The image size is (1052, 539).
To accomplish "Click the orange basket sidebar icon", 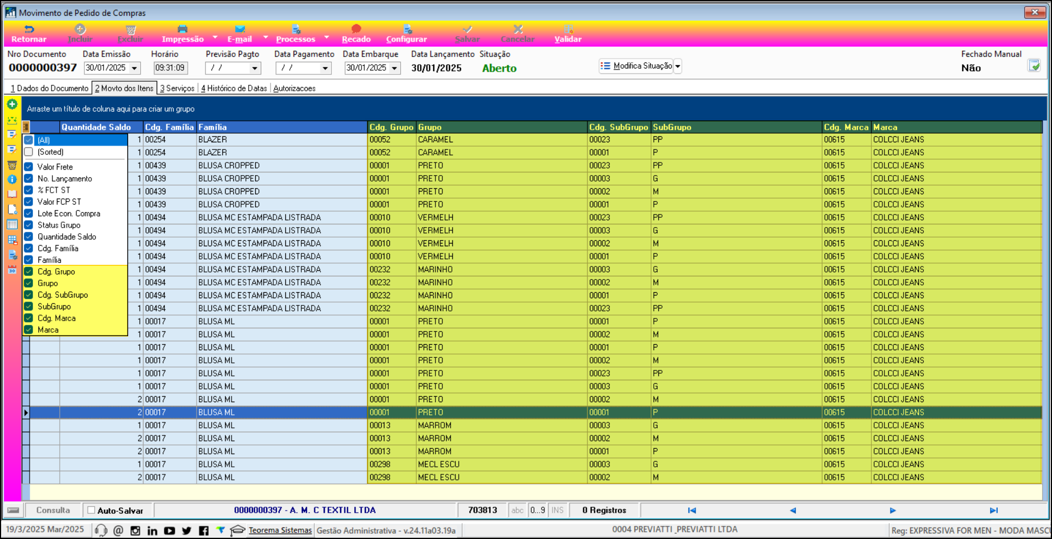I will (x=12, y=165).
